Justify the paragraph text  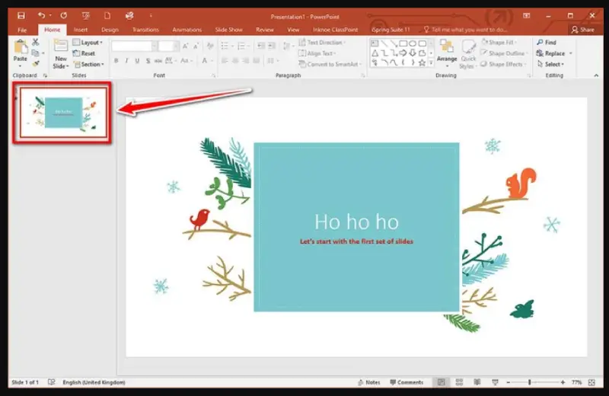[x=256, y=61]
